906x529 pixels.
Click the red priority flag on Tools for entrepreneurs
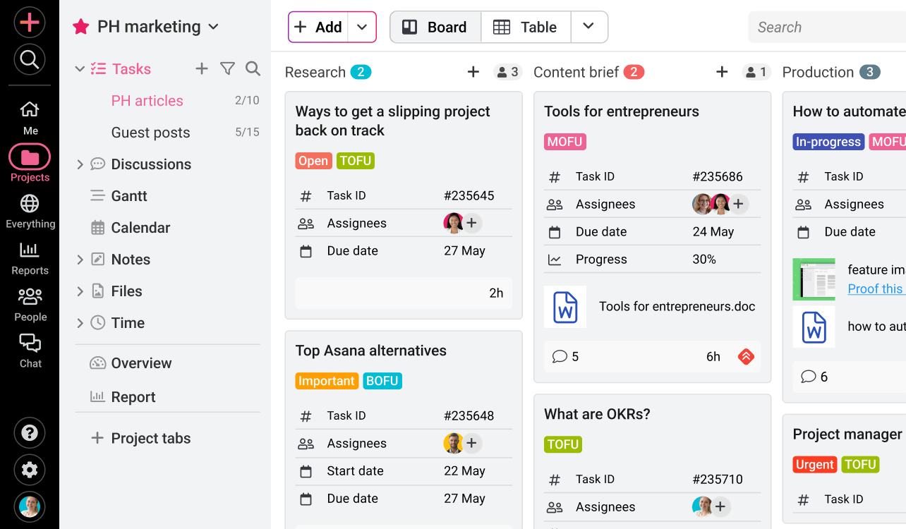(x=745, y=357)
